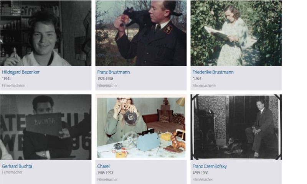Open Franz Brustmann's photo with cat
The image size is (307, 184).
point(141,33)
